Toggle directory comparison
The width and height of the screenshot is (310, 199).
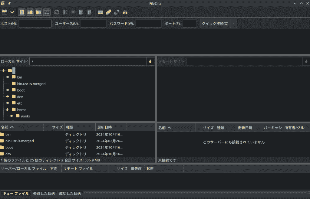(108, 12)
